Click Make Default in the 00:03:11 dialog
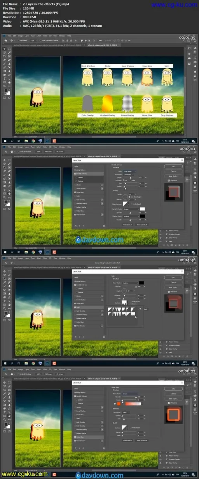 coord(127,224)
